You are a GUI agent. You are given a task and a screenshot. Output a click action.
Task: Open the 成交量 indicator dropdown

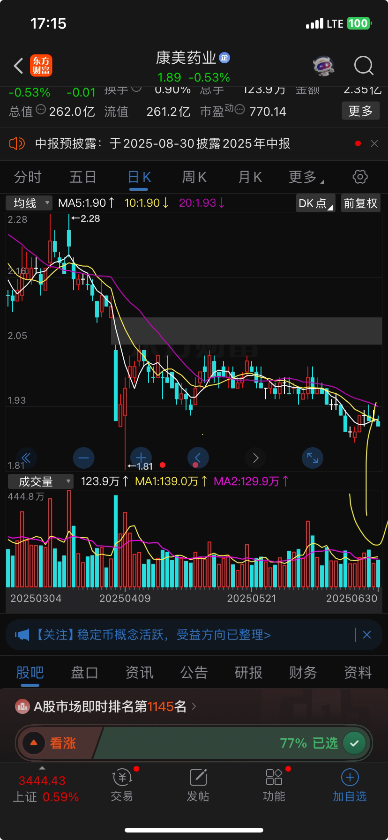click(x=41, y=481)
